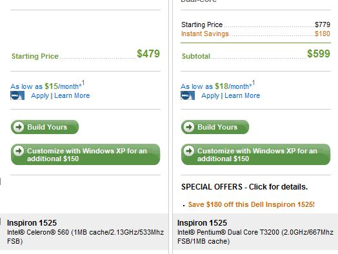
Task: Select the Inspiron 1525 Celeron 560 title
Action: pyautogui.click(x=32, y=223)
